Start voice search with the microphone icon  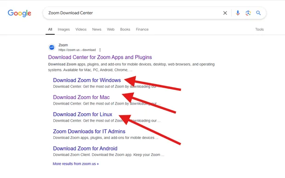click(238, 13)
